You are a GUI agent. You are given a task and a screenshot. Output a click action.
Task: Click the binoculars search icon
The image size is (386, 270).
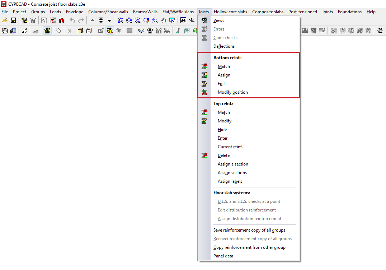[x=183, y=20]
